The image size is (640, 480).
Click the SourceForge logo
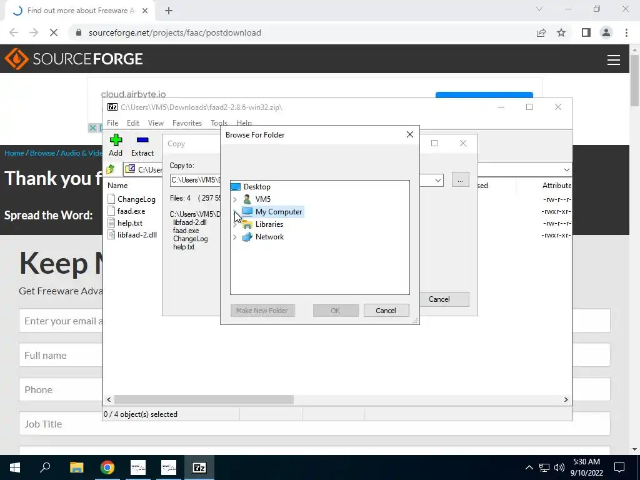pos(74,59)
